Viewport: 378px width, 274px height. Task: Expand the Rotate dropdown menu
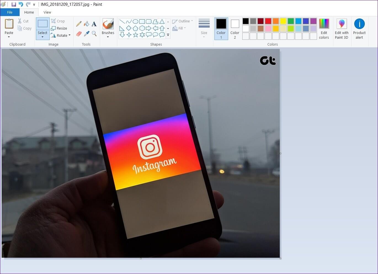[70, 35]
